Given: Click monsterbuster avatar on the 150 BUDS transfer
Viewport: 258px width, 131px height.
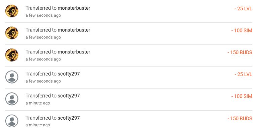Looking at the screenshot, I should pos(12,55).
